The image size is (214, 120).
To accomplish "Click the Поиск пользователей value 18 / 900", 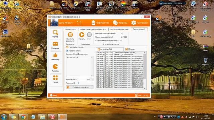I will coord(124,37).
